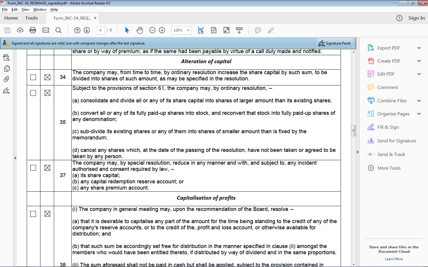Screen dimensions: 428x267
Task: Zoom out of the page
Action: (152, 30)
